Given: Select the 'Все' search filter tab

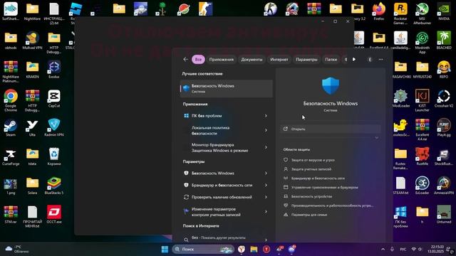Looking at the screenshot, I should pos(198,59).
